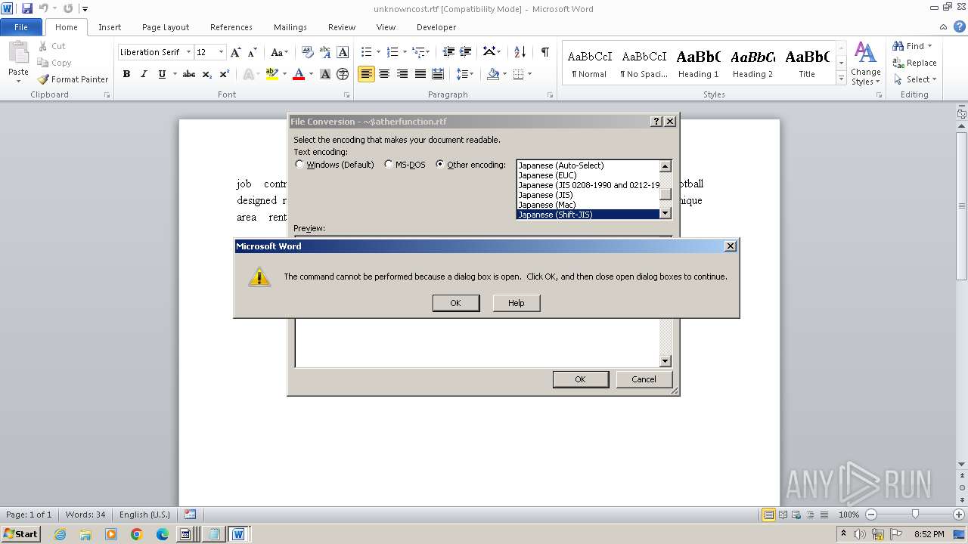Open the font name dropdown
This screenshot has width=968, height=544.
(188, 52)
